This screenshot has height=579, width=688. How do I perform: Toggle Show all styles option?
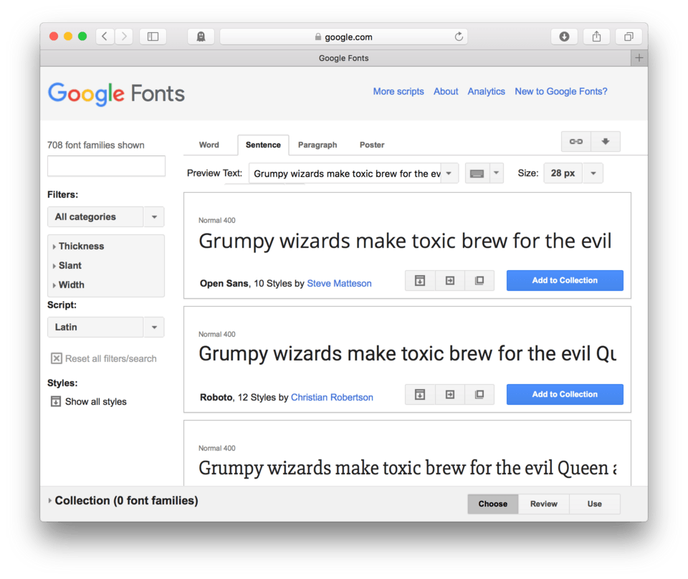(x=89, y=401)
